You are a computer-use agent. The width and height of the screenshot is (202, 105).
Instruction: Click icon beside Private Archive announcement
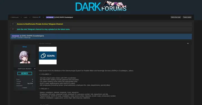[x=13, y=24]
